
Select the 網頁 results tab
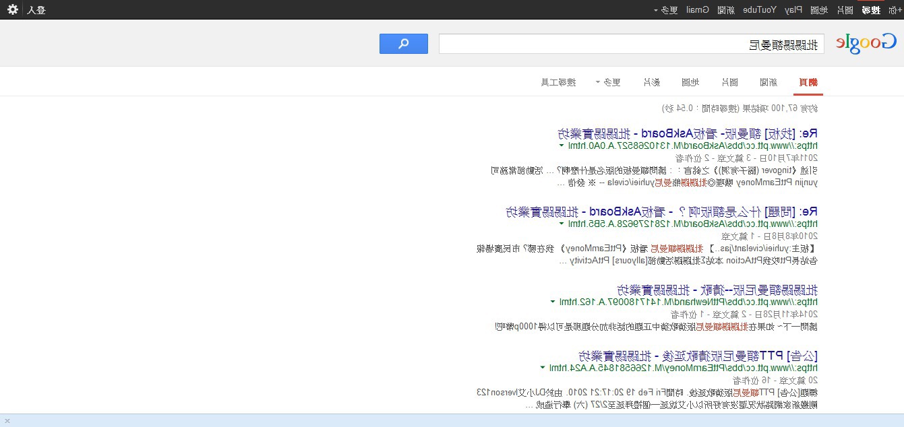[x=808, y=82]
